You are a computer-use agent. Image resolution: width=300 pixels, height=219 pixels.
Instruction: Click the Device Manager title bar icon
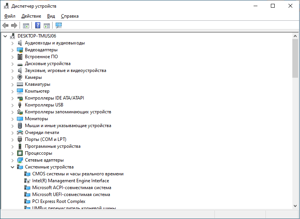click(6, 6)
